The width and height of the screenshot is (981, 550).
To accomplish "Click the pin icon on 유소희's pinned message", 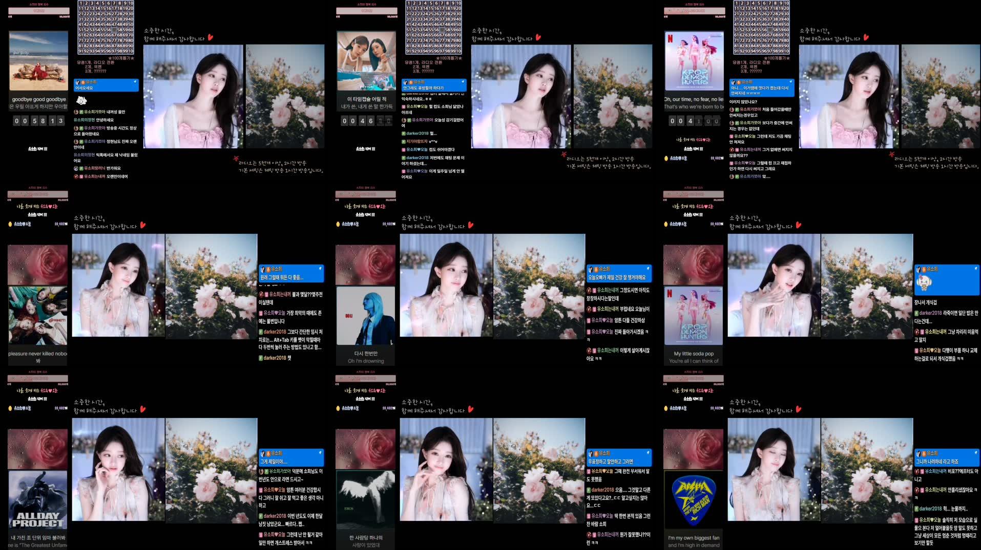I will 135,81.
